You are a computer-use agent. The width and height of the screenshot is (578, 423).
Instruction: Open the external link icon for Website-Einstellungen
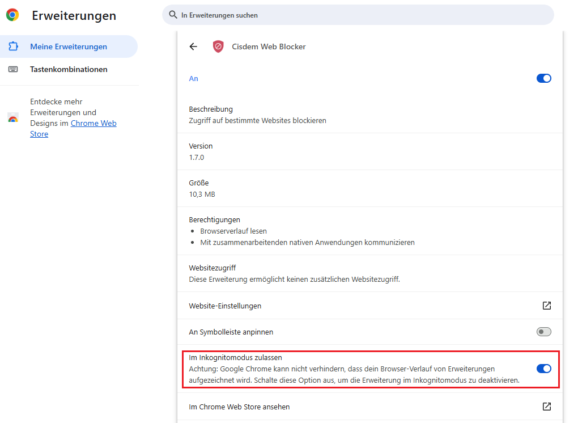pos(546,306)
